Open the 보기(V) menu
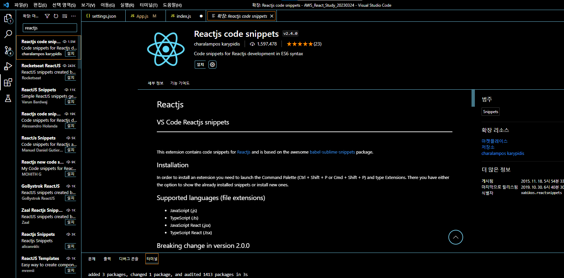This screenshot has width=564, height=278. tap(88, 5)
